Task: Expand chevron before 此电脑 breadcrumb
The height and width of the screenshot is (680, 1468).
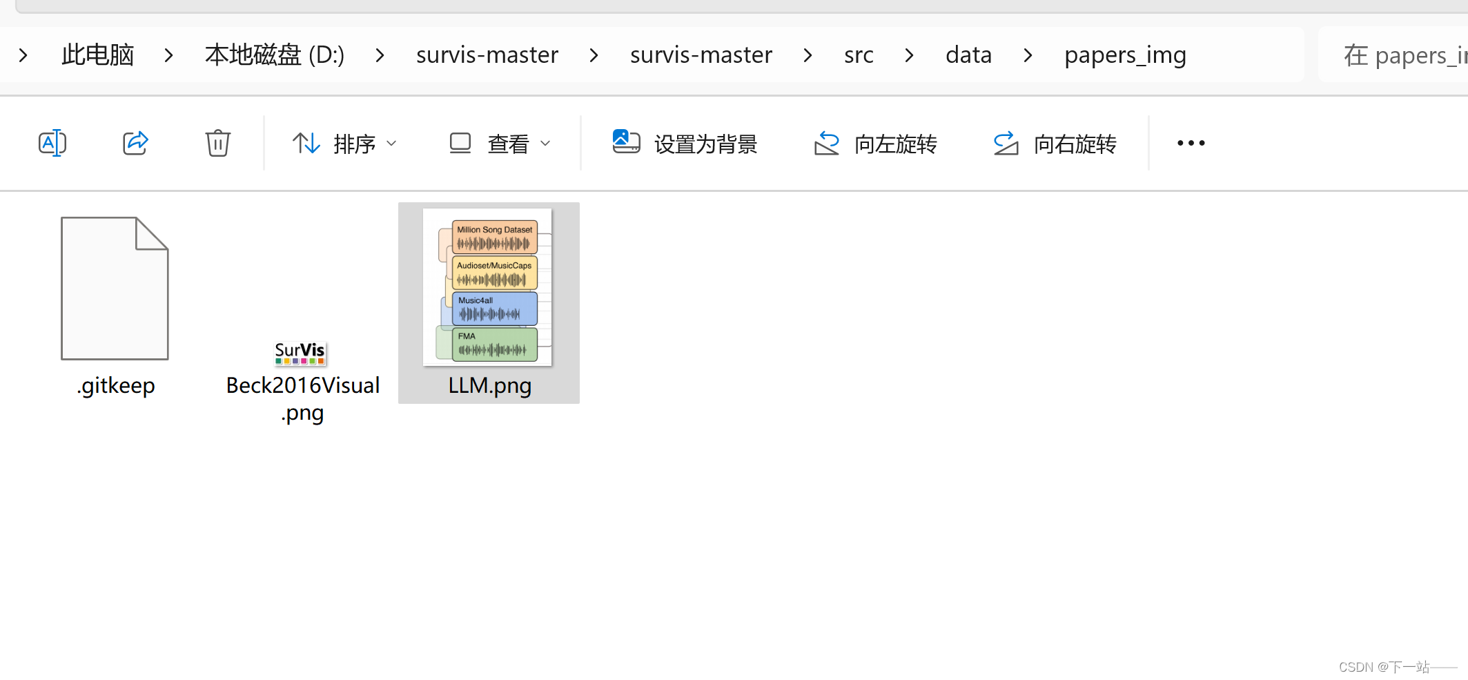Action: [23, 55]
